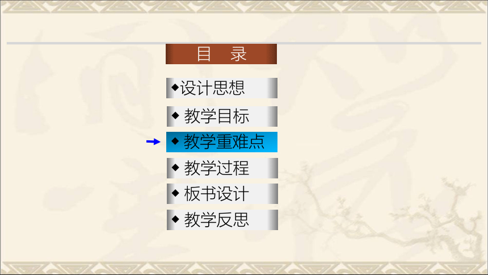This screenshot has height=275, width=488.
Task: Navigate to 教学反思 entry
Action: [x=222, y=220]
